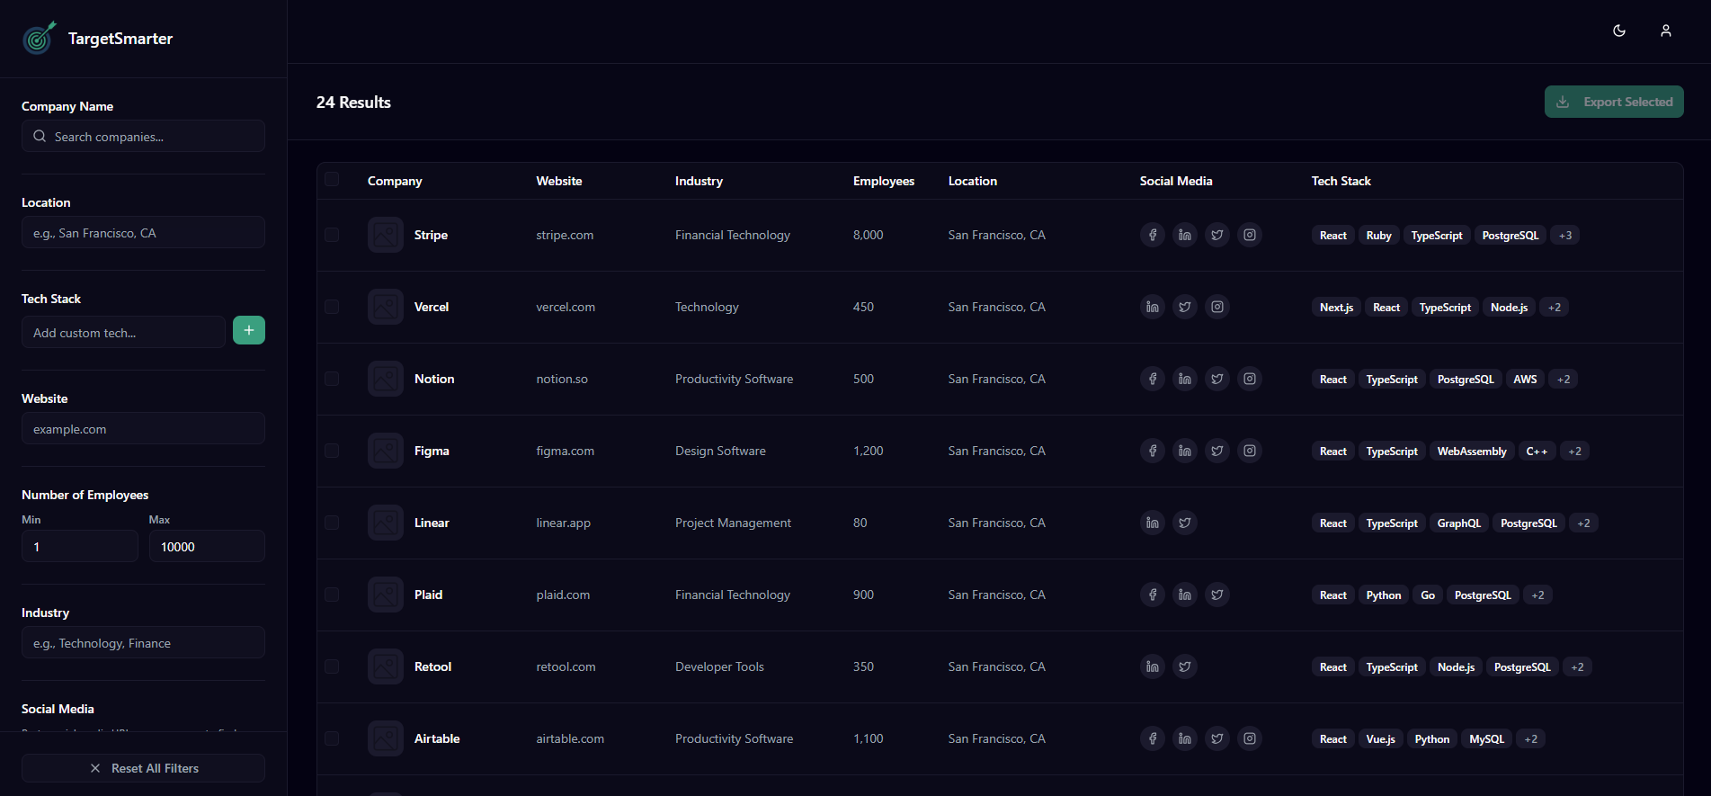Open Stripe's LinkedIn icon
Viewport: 1711px width, 796px height.
point(1185,235)
